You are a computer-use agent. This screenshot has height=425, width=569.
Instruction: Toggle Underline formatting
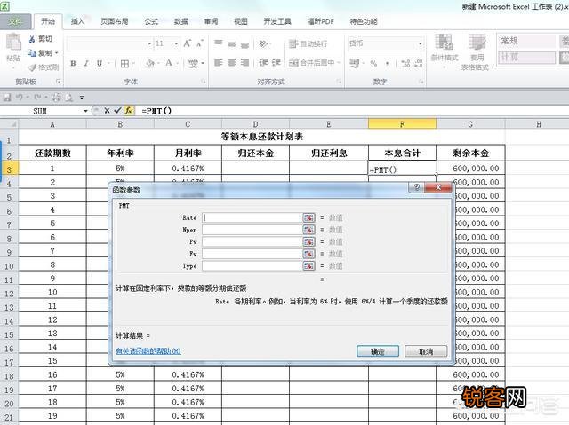[100, 63]
